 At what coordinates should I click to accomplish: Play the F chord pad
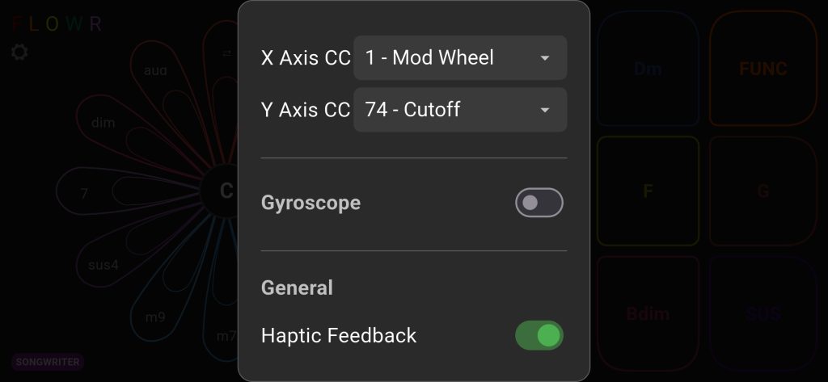tap(648, 191)
